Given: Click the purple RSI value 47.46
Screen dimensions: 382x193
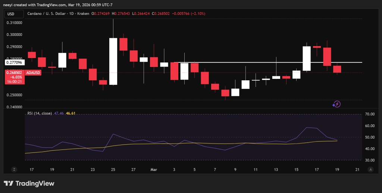Looking at the screenshot, I should (x=59, y=113).
